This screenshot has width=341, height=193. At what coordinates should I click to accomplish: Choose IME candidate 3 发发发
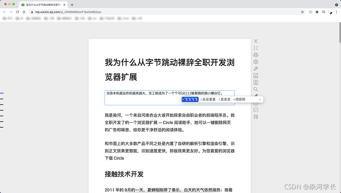pos(224,99)
